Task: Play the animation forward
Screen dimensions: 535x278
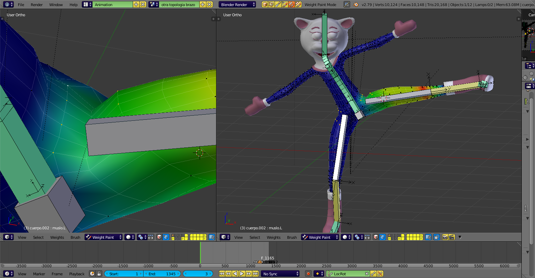Action: 242,274
